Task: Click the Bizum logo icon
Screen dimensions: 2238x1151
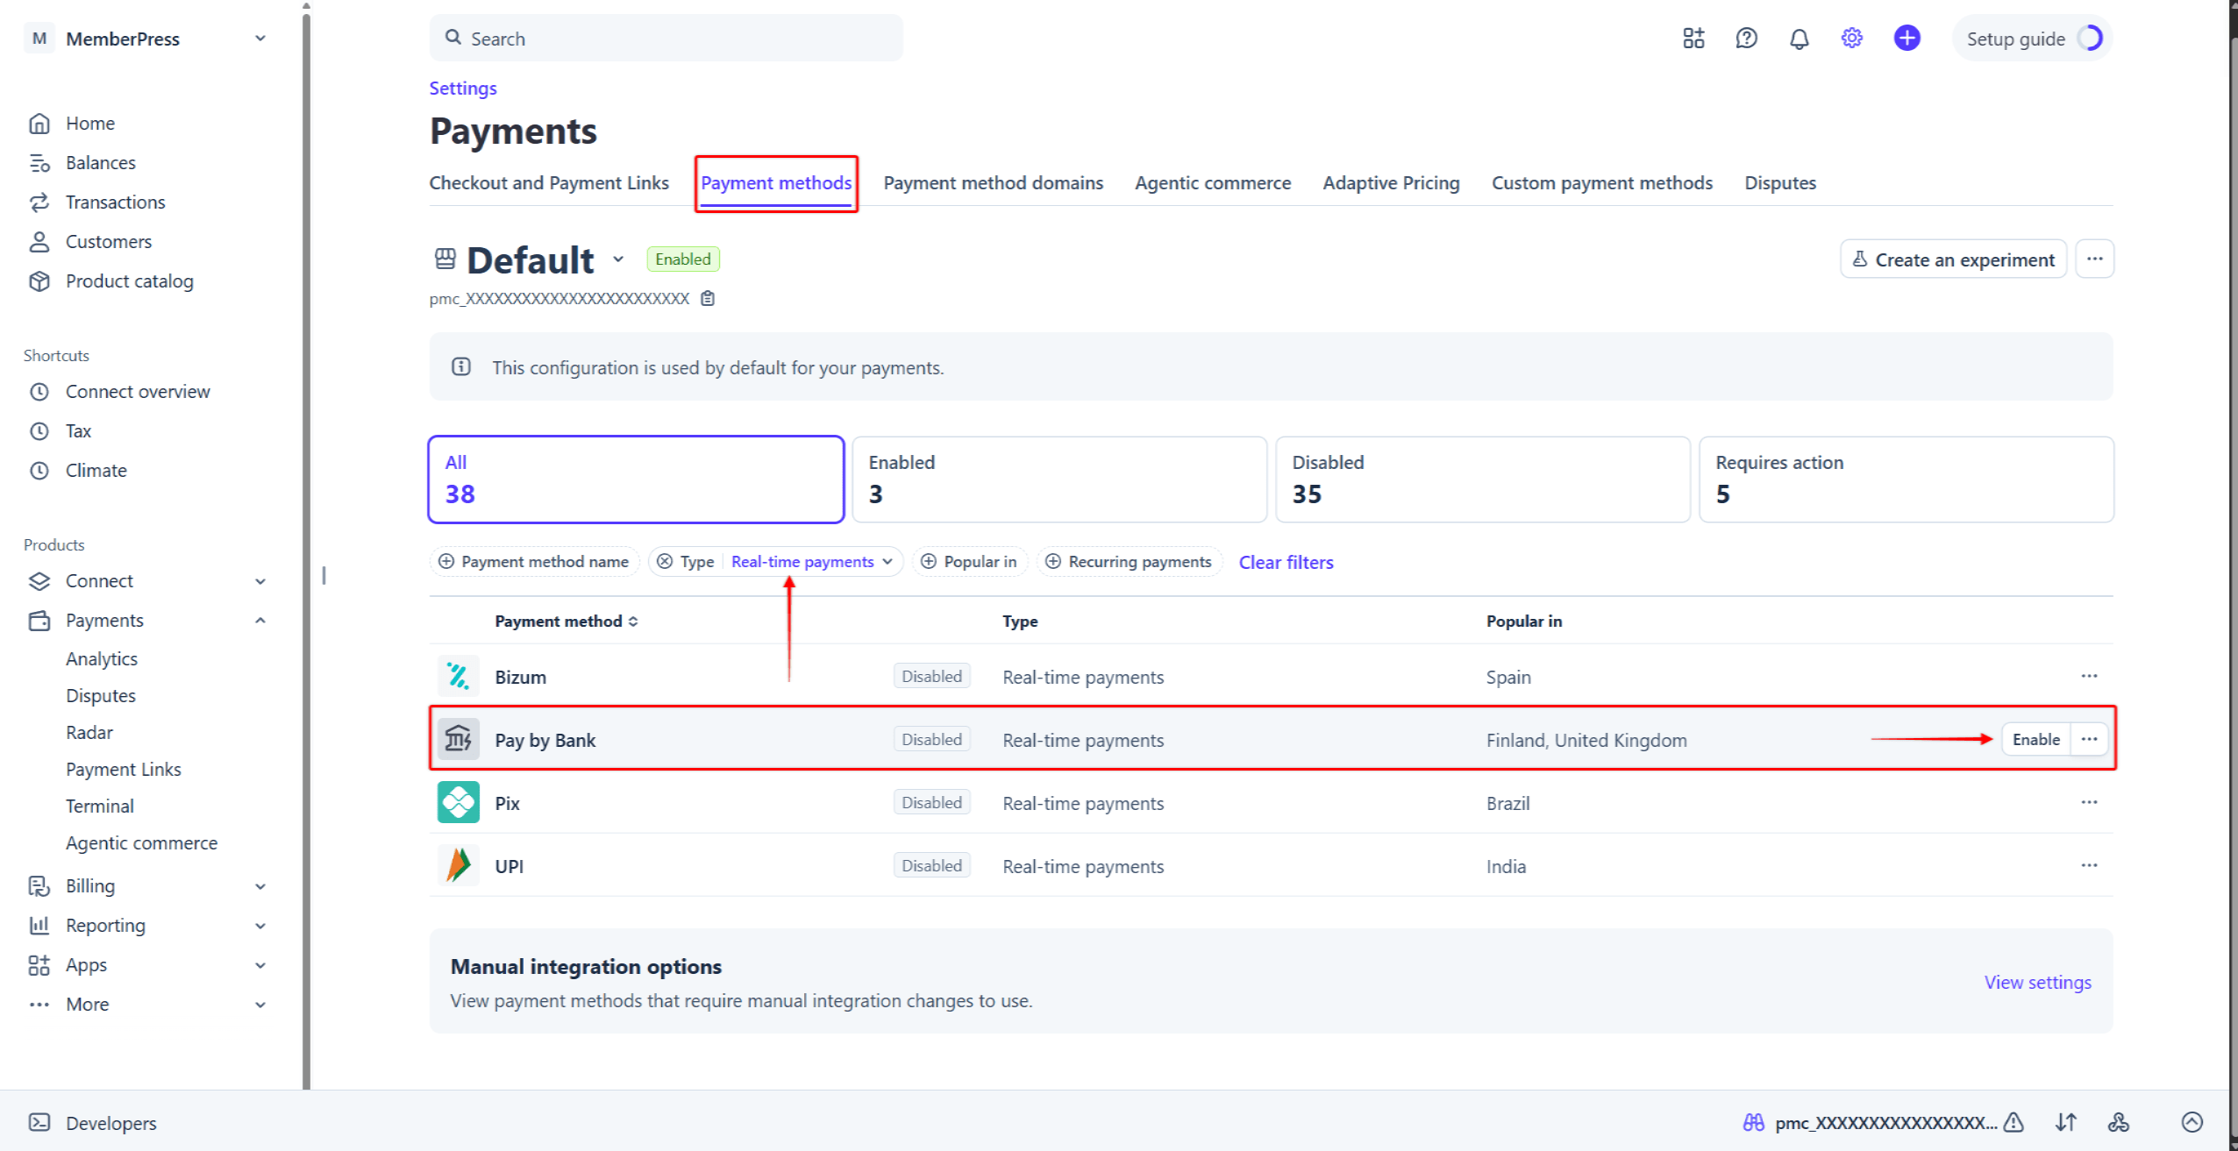Action: point(458,677)
